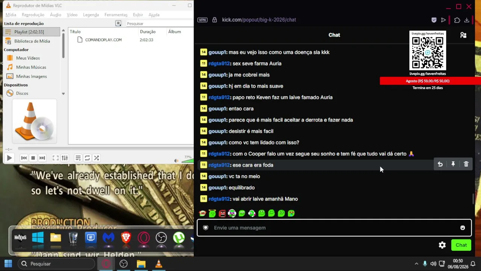
Task: Open the Ferramentas menu
Action: [x=116, y=15]
